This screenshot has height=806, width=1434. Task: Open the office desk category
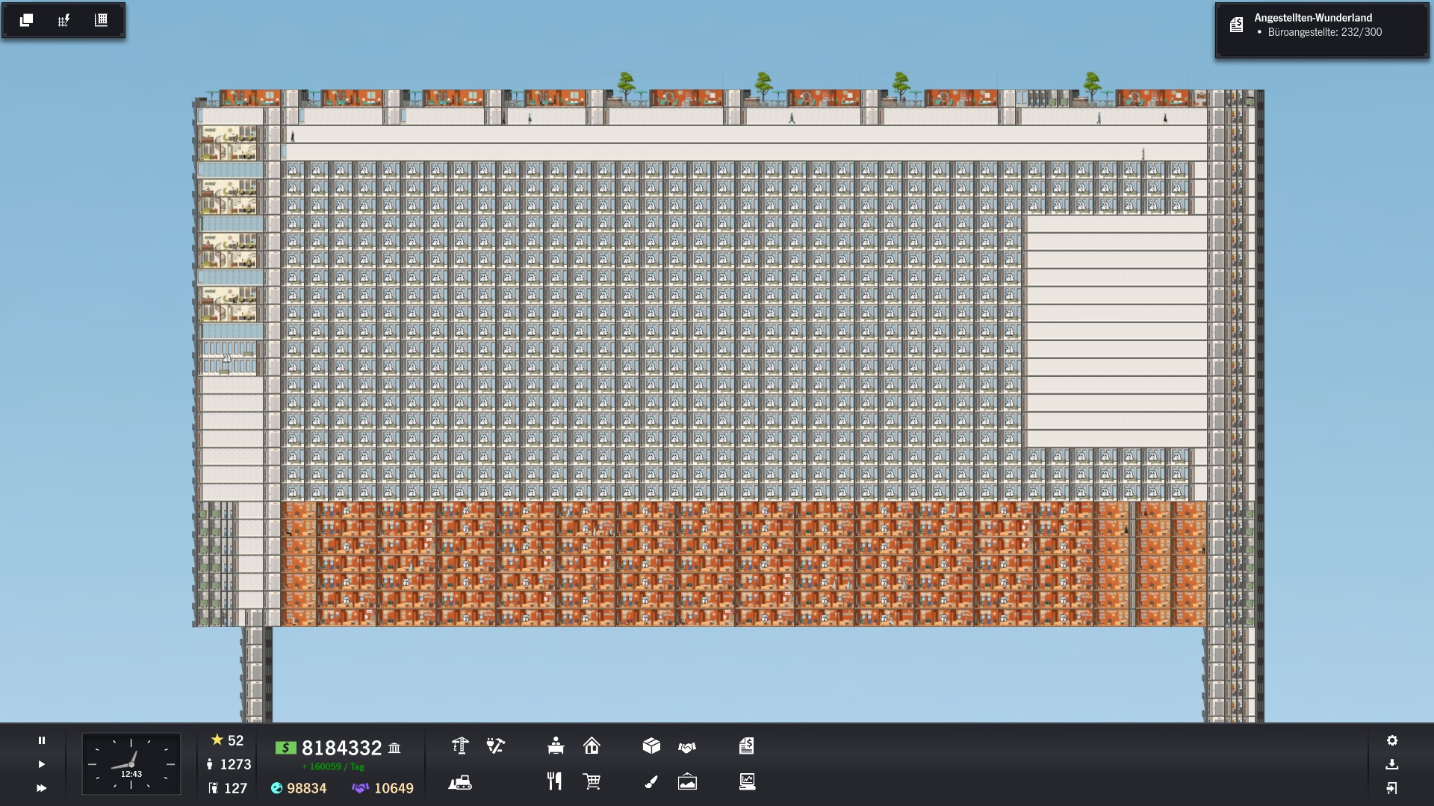click(556, 746)
